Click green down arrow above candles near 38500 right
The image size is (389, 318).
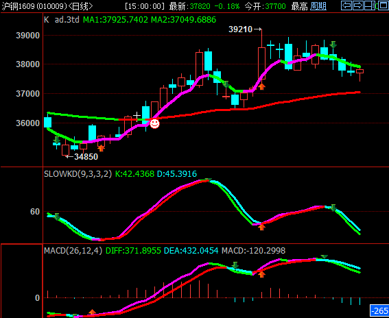[x=333, y=45]
